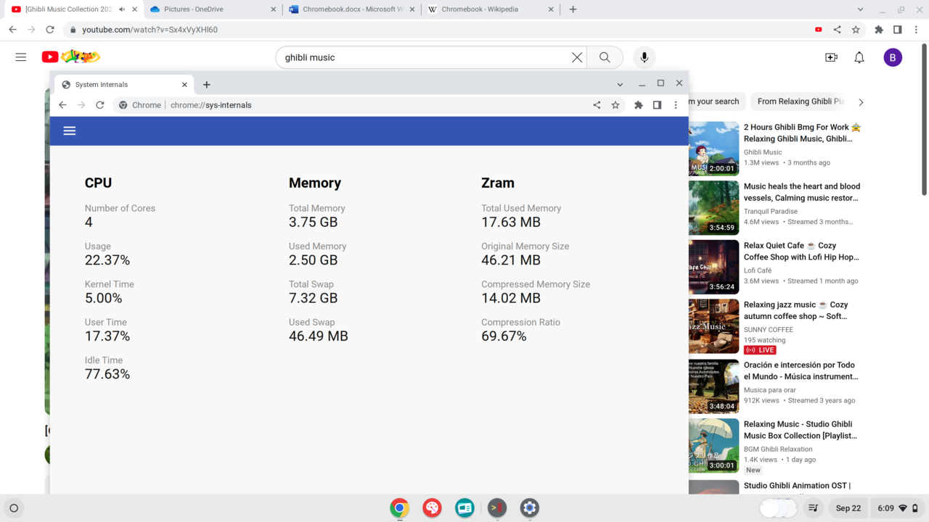Open Extensions puzzle icon in System Internals window

coord(638,105)
